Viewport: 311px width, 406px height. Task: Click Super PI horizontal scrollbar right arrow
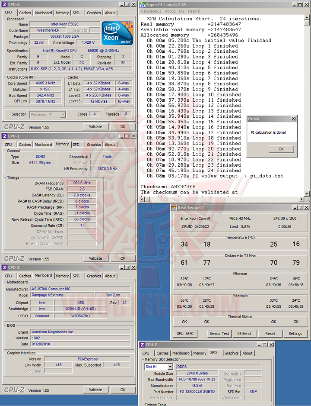(x=301, y=199)
